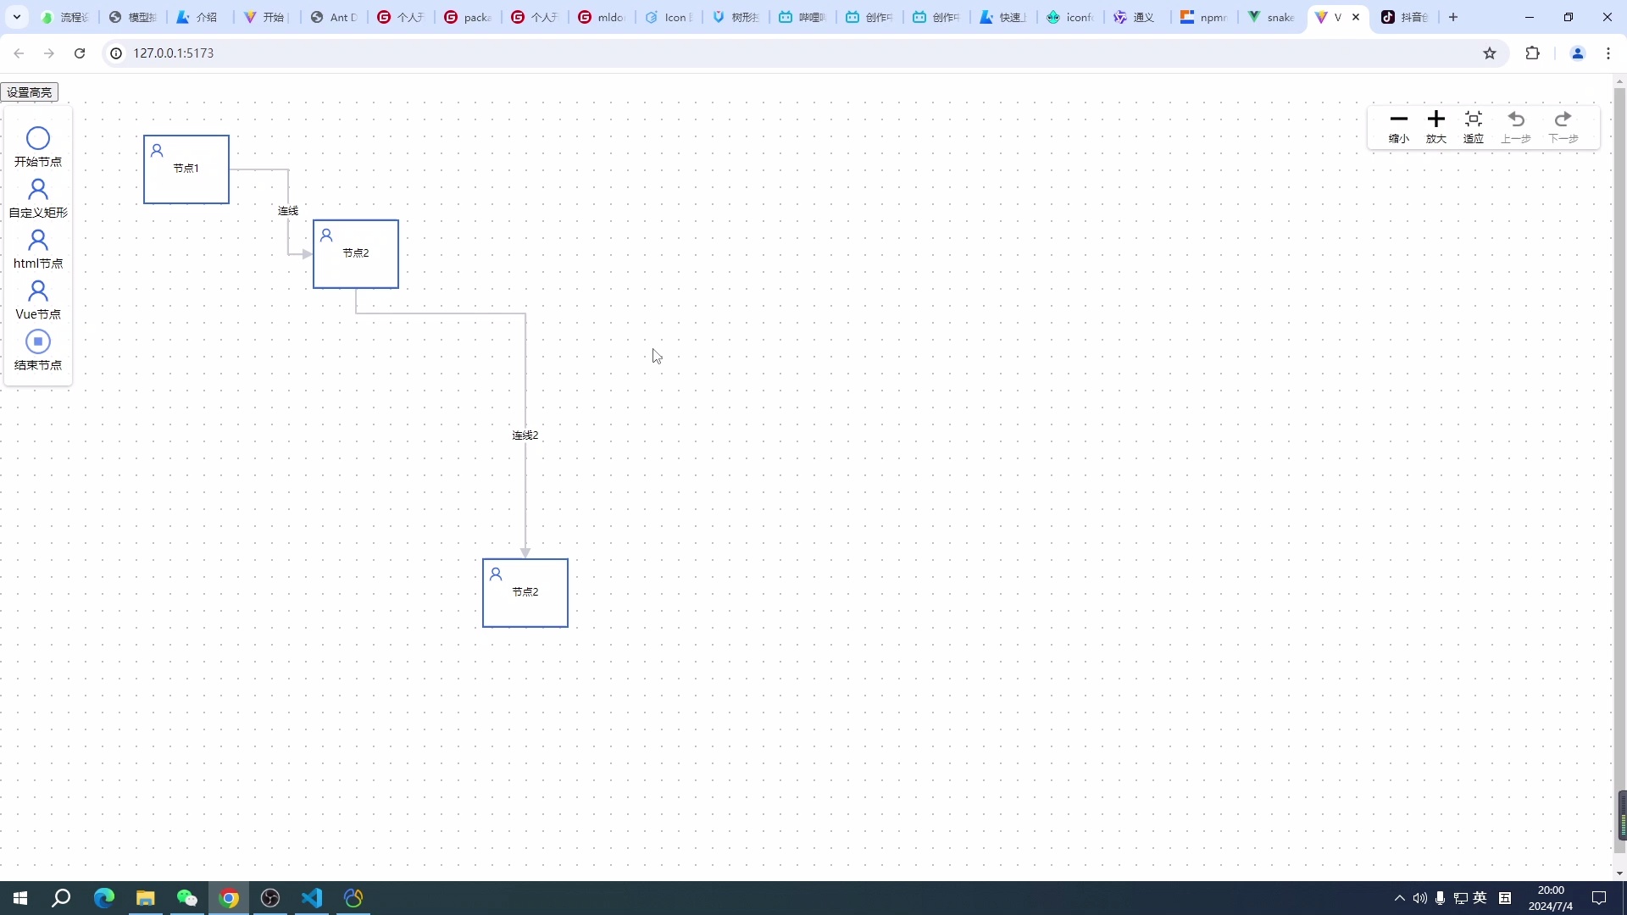This screenshot has width=1627, height=915.
Task: Select node 节点1 on the canvas
Action: (x=186, y=169)
